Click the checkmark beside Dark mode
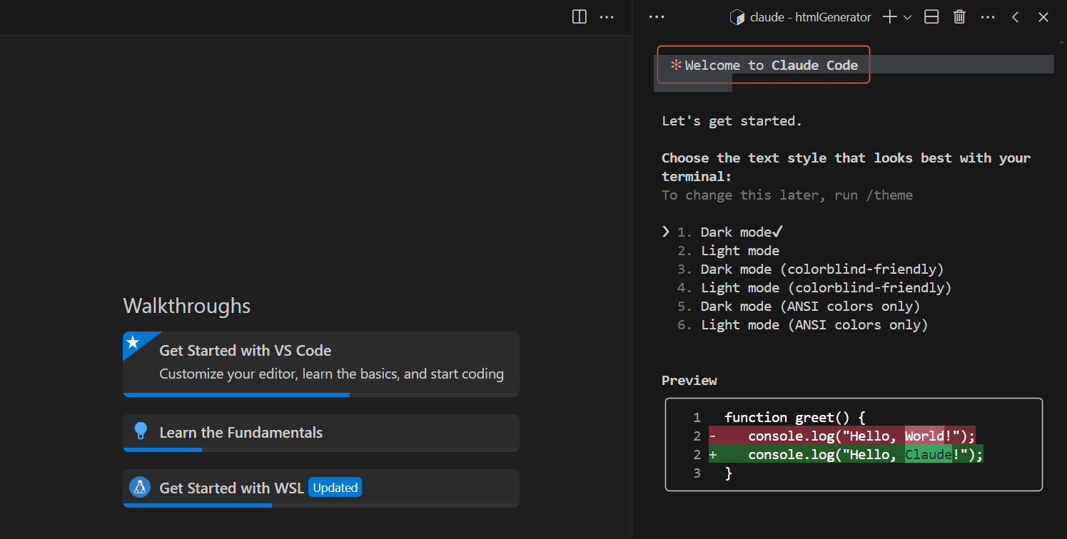Image resolution: width=1067 pixels, height=539 pixels. coord(778,232)
